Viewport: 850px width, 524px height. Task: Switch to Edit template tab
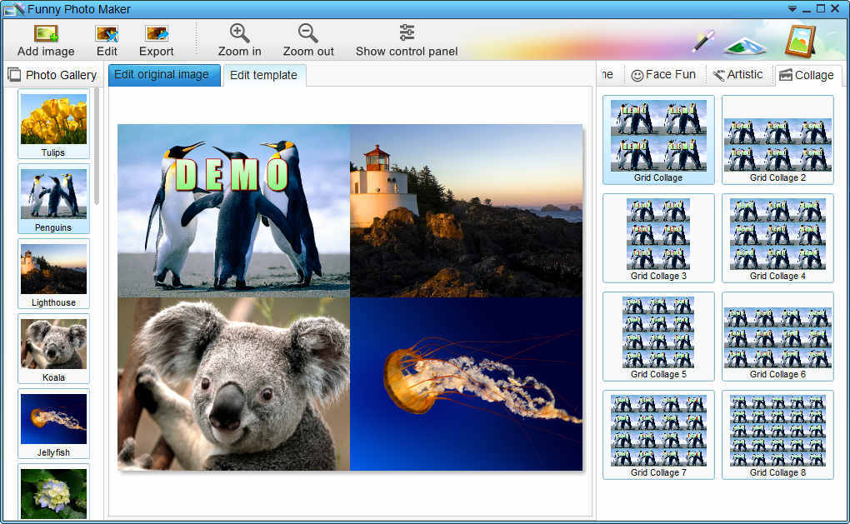[x=264, y=75]
